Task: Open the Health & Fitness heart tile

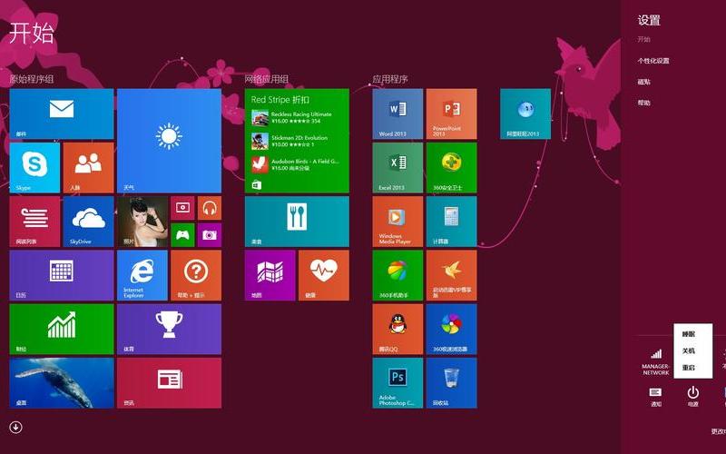Action: click(x=324, y=275)
